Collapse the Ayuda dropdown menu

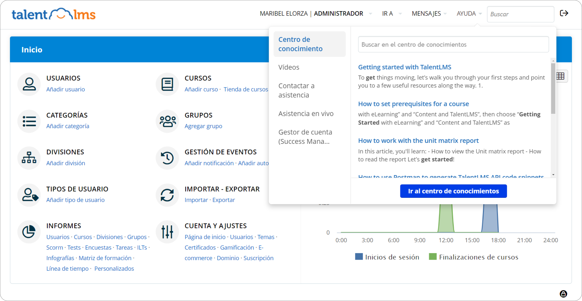tap(469, 14)
